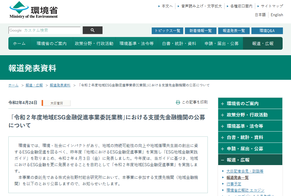Click the トピックス一覧 button
This screenshot has height=196, width=291.
pyautogui.click(x=167, y=31)
